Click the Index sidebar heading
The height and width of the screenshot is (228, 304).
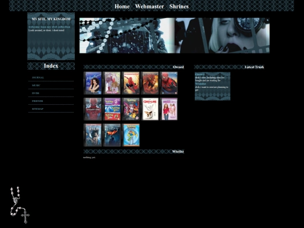tap(51, 66)
